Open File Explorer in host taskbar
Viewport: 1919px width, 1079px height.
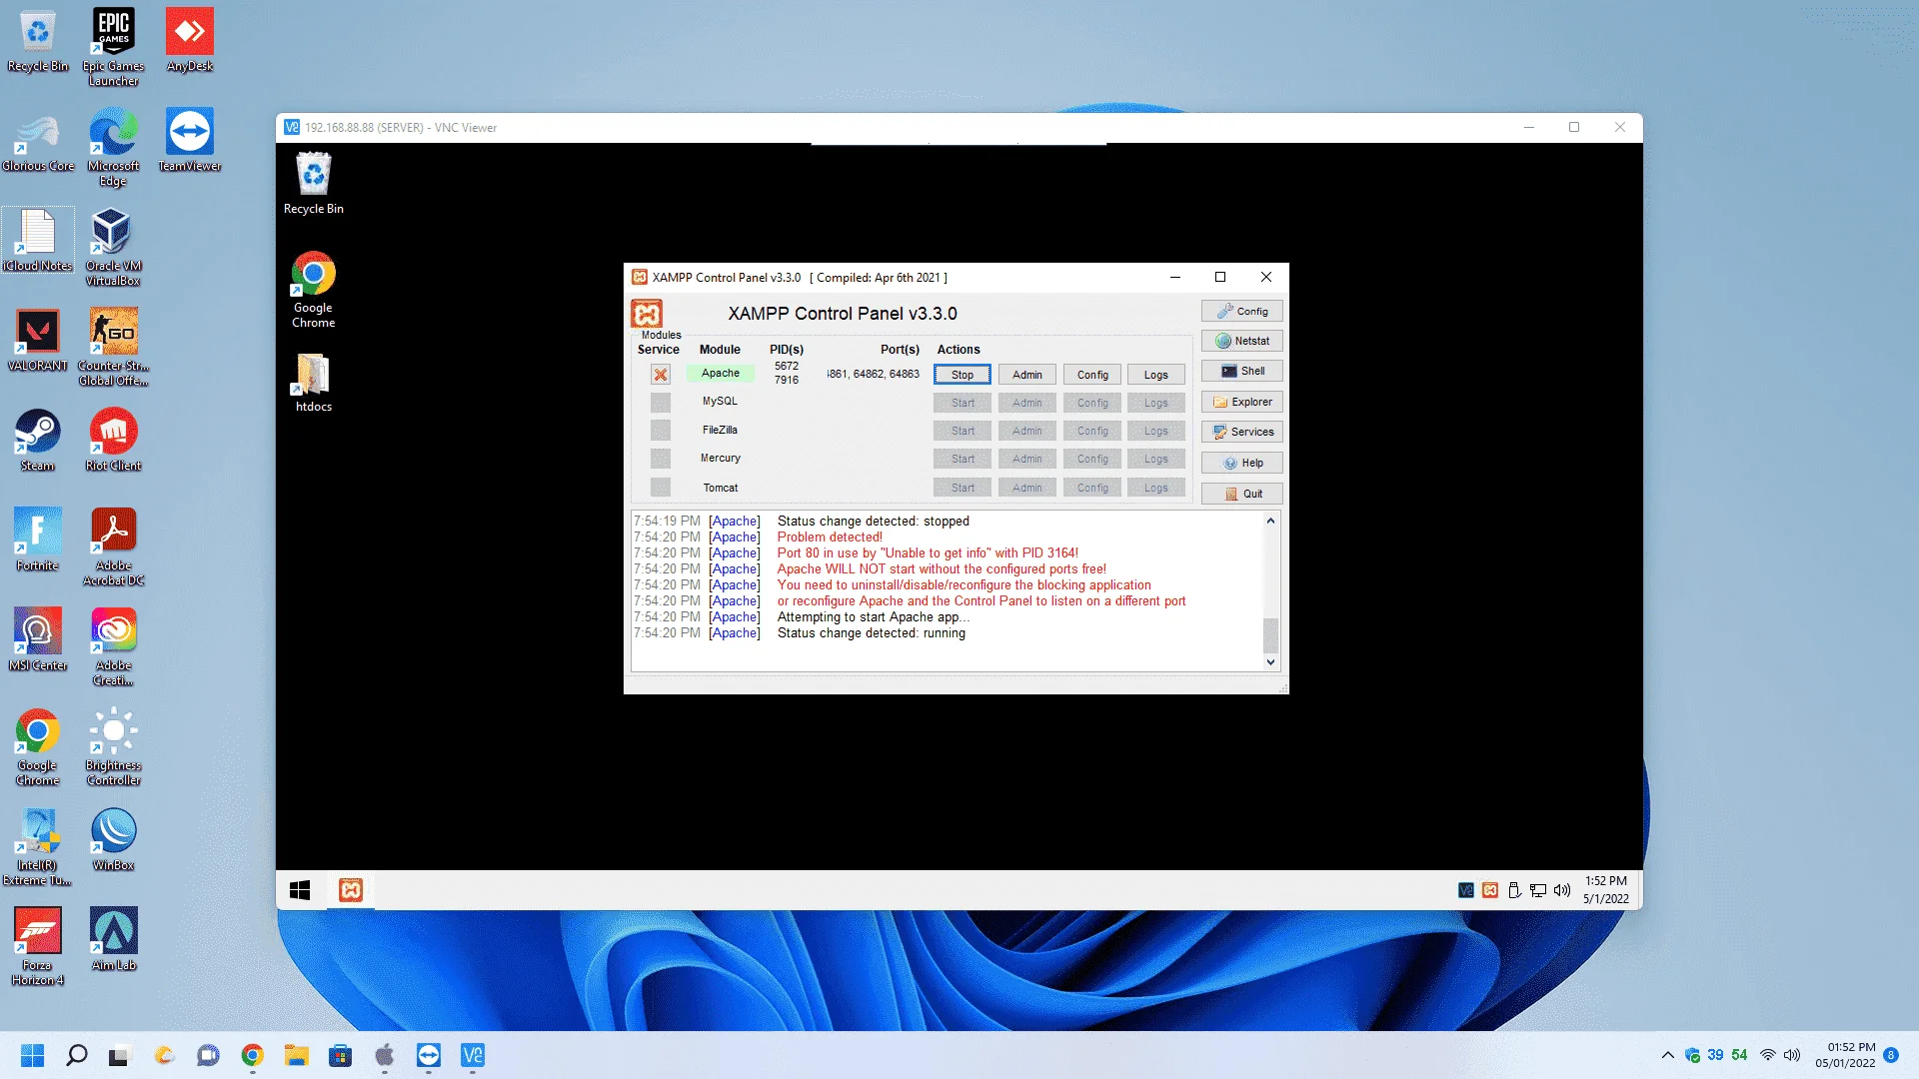(x=296, y=1055)
